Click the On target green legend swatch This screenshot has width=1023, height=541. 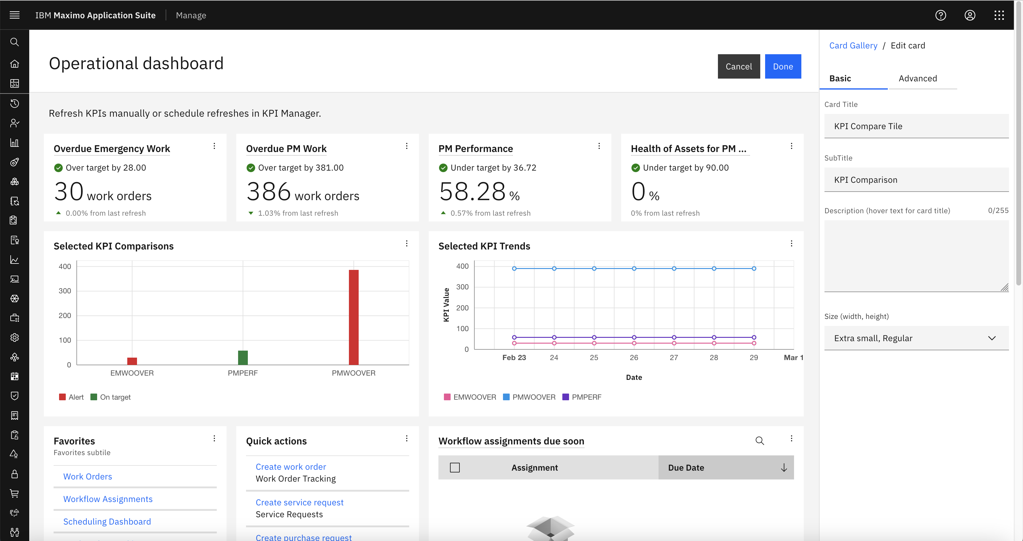pos(94,397)
